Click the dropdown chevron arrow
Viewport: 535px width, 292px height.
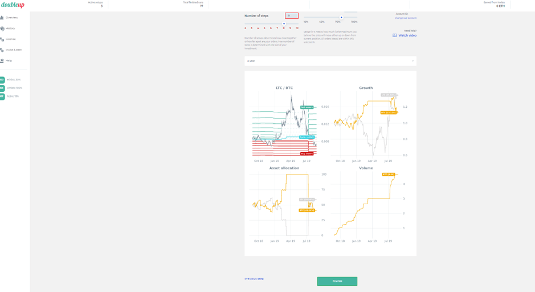click(x=413, y=61)
